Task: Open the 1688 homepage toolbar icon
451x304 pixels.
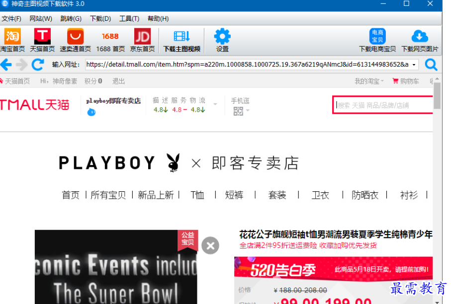Action: tap(110, 36)
